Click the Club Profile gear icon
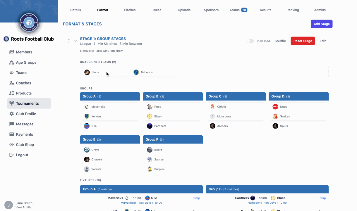Viewport: 357px width, 211px height. (12, 114)
